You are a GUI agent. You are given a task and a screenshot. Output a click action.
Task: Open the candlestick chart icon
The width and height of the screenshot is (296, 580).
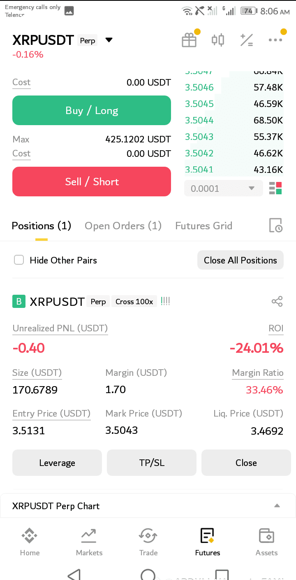(x=218, y=40)
